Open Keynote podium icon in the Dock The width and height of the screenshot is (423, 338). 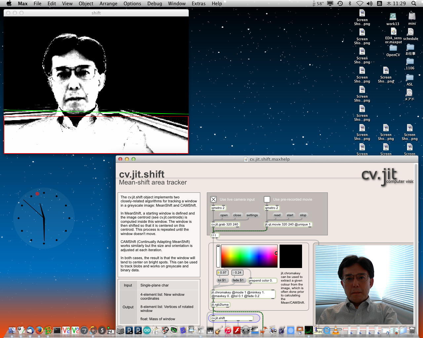[300, 330]
